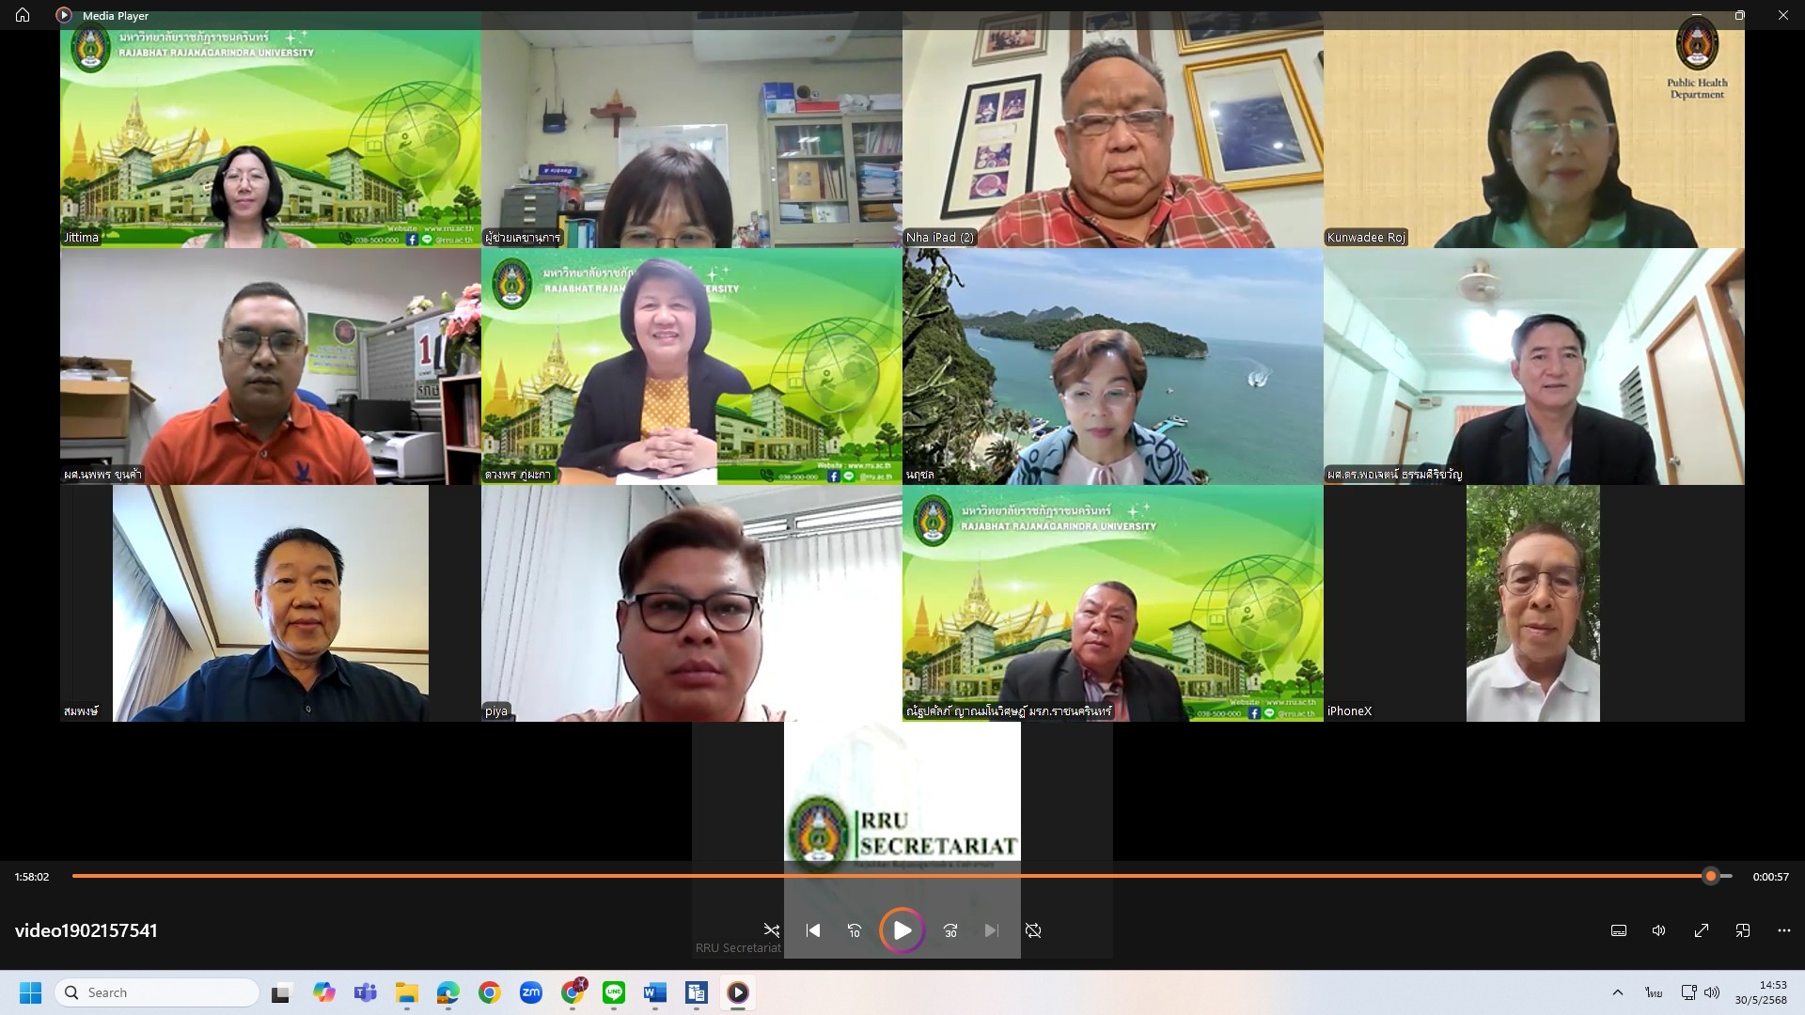Click the seek bar thumb

(1711, 876)
